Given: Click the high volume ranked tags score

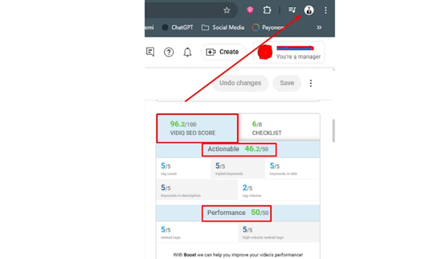Looking at the screenshot, I should 279,232.
